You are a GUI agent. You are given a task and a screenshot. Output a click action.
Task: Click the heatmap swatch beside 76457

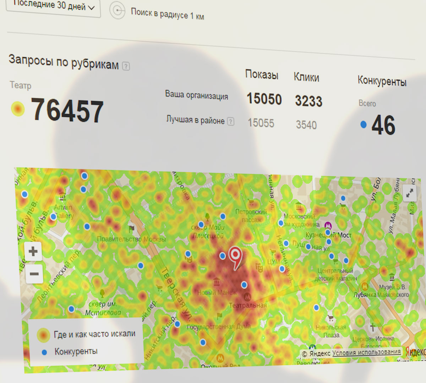[x=18, y=109]
